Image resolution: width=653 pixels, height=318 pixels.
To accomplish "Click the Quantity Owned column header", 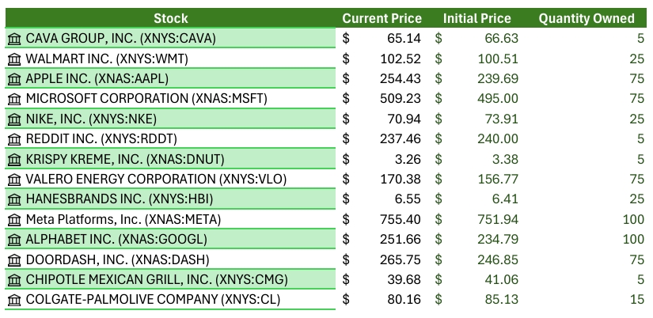I will coord(587,18).
